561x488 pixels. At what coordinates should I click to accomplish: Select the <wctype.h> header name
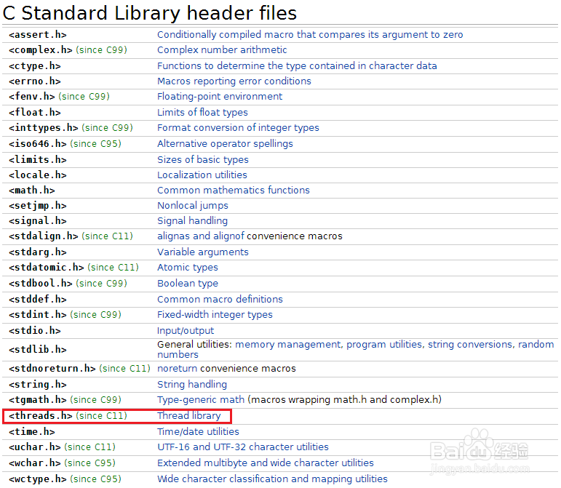[x=38, y=479]
